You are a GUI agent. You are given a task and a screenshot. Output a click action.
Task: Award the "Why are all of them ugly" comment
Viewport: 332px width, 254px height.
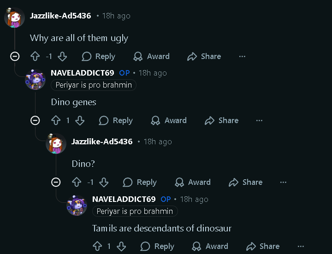151,56
